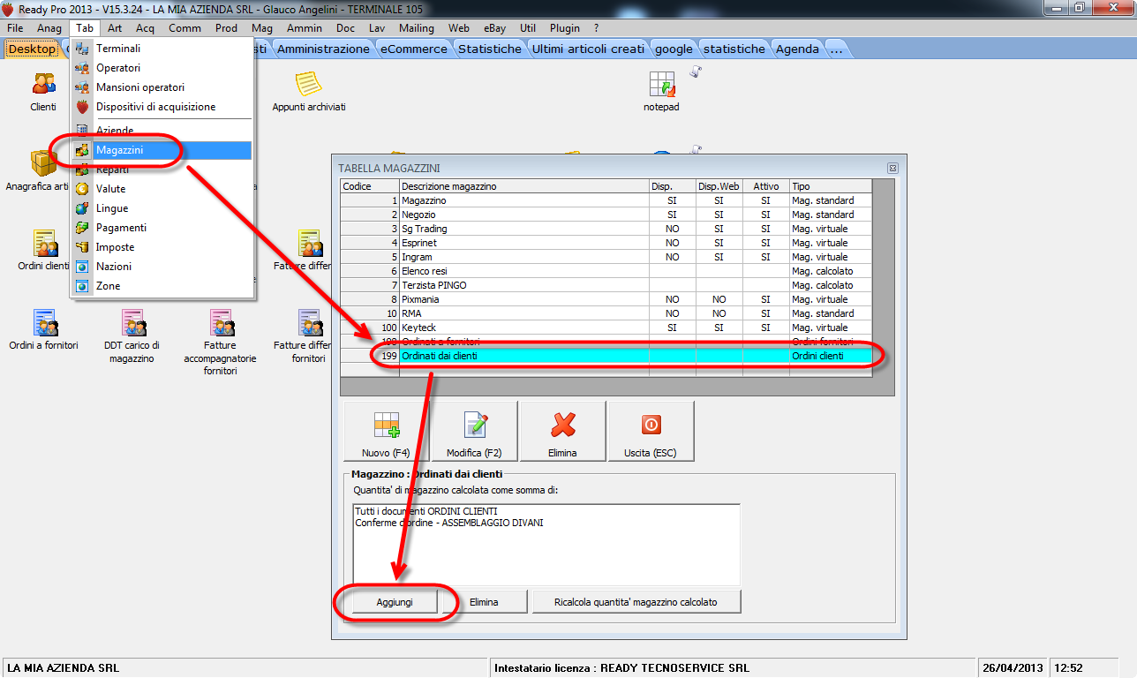Select the Keyteck warehouse row
Image resolution: width=1137 pixels, height=678 pixels.
click(606, 328)
